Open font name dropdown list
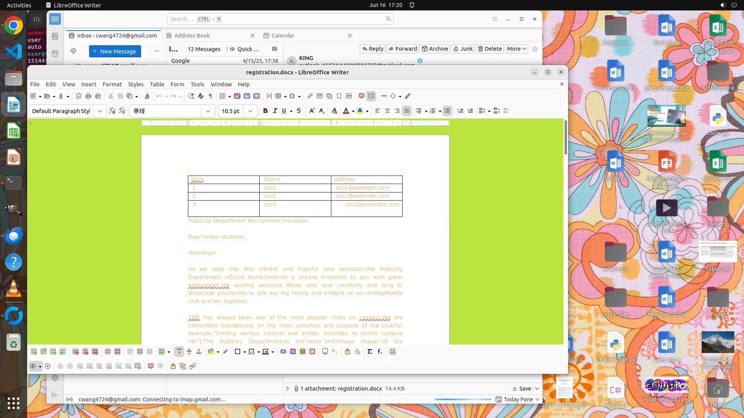Viewport: 744px width, 418px height. tap(208, 111)
